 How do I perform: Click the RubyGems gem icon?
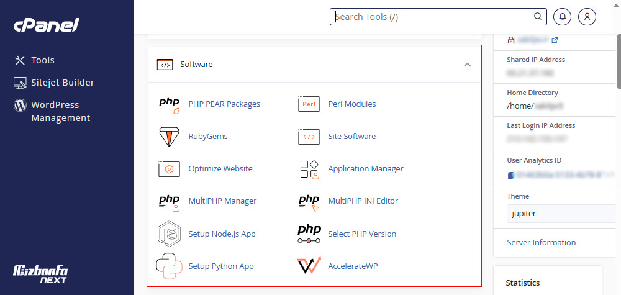click(169, 137)
